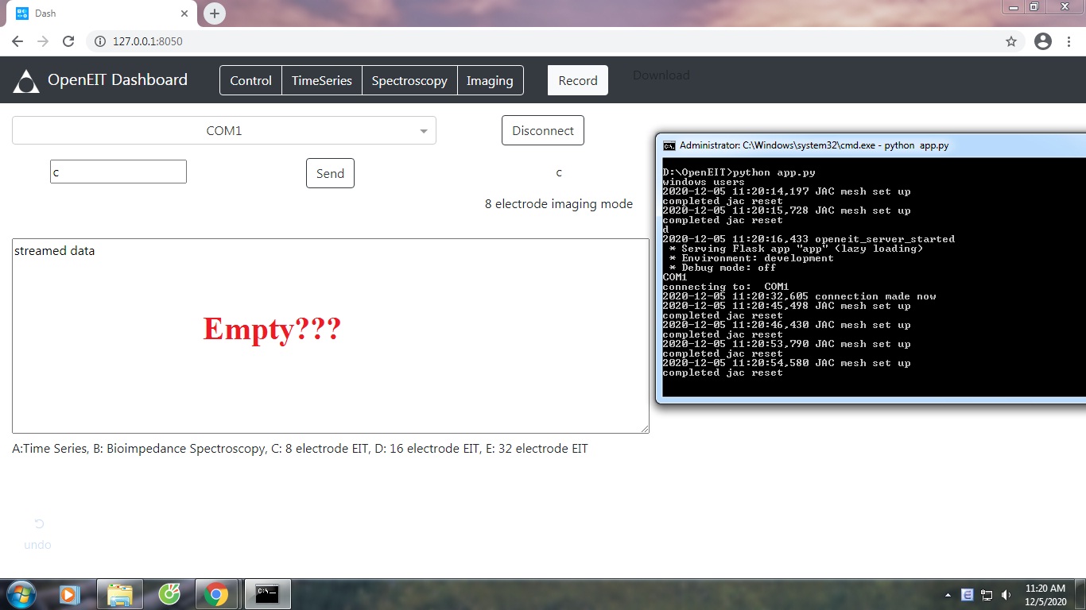Click the speaker icon in system tray

click(x=1006, y=594)
